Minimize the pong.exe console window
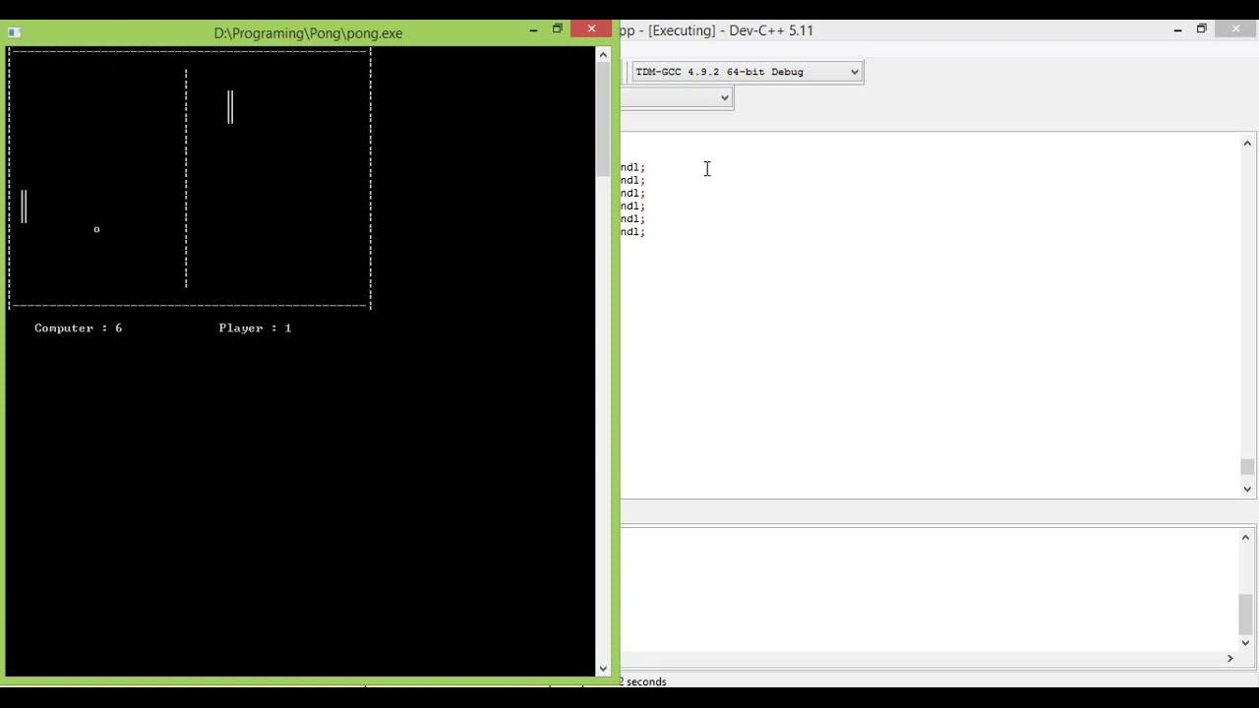 point(533,30)
